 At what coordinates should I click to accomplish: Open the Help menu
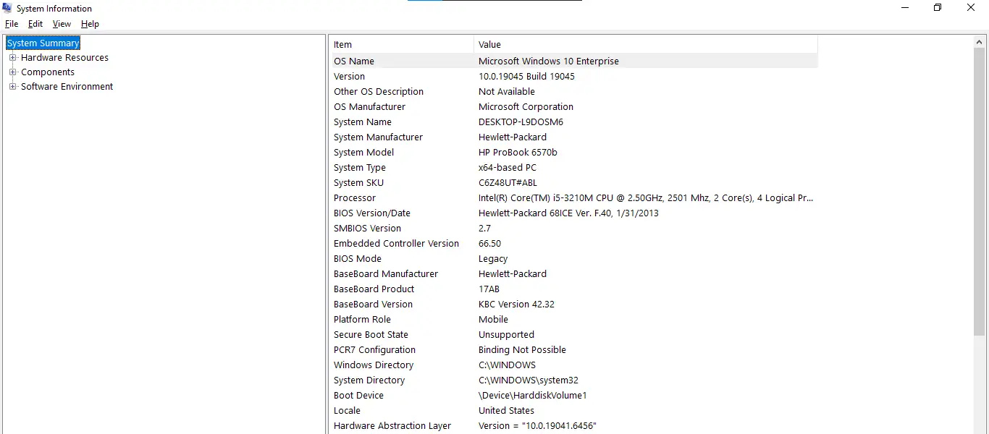click(90, 23)
